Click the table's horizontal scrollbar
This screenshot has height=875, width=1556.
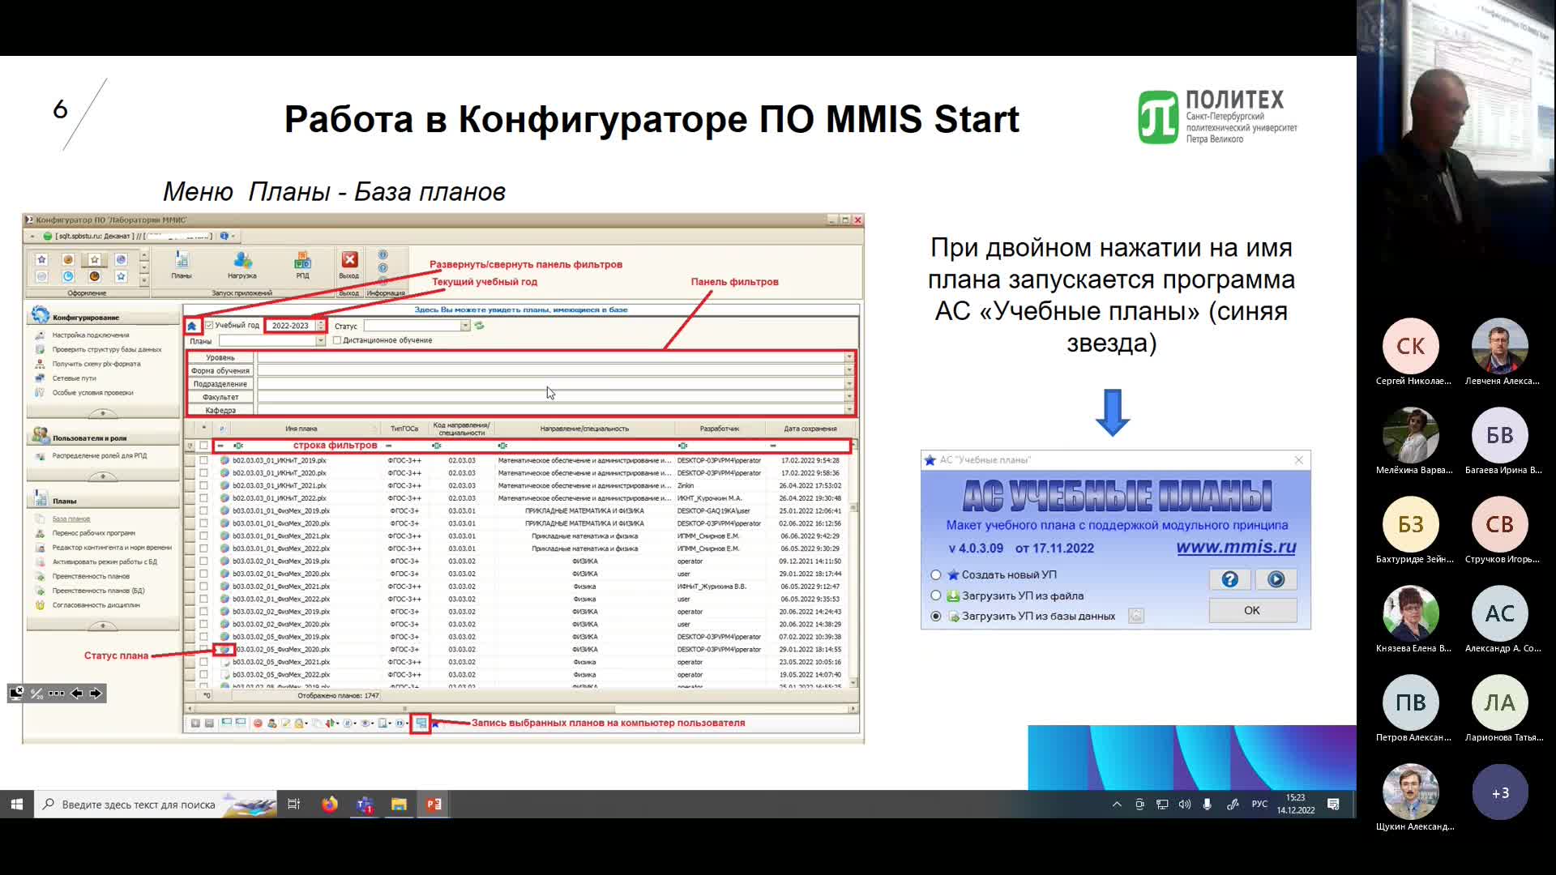click(521, 709)
